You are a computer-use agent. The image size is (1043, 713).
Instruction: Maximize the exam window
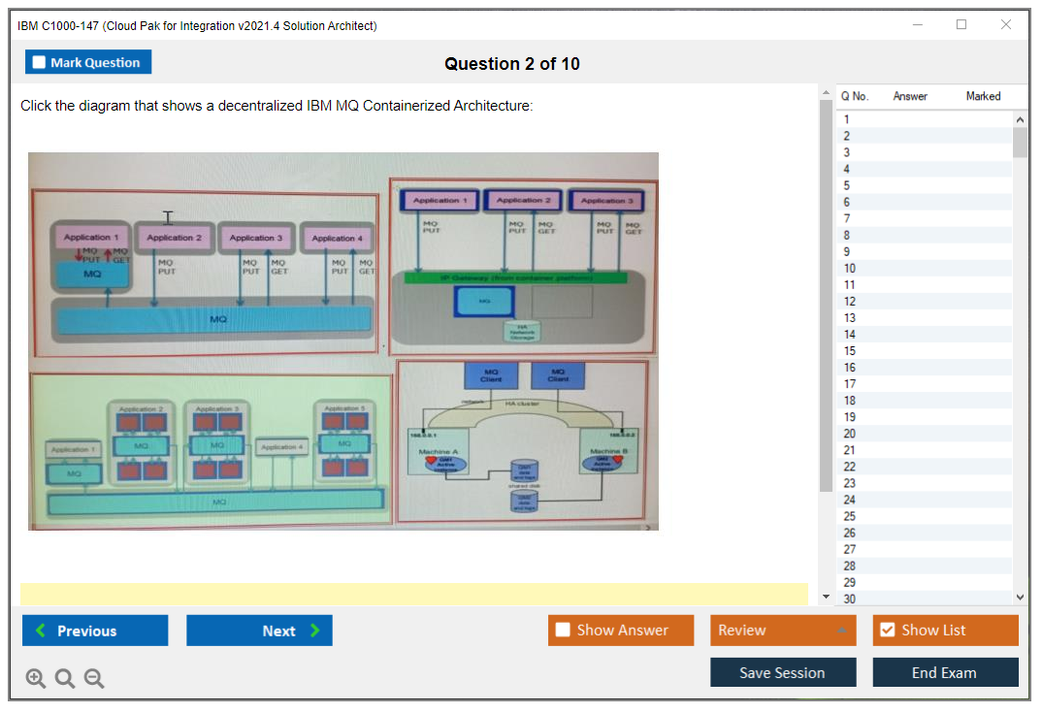coord(961,25)
